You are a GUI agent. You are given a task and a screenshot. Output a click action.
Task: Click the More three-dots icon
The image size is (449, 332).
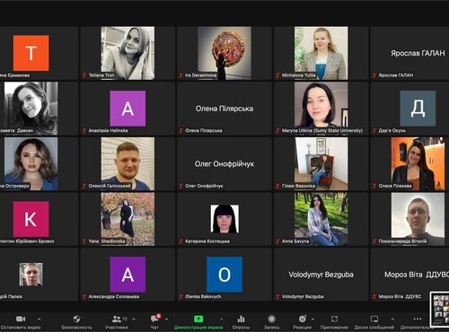[x=418, y=319]
